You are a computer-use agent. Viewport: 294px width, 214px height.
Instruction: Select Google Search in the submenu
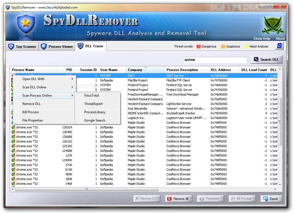[98, 120]
